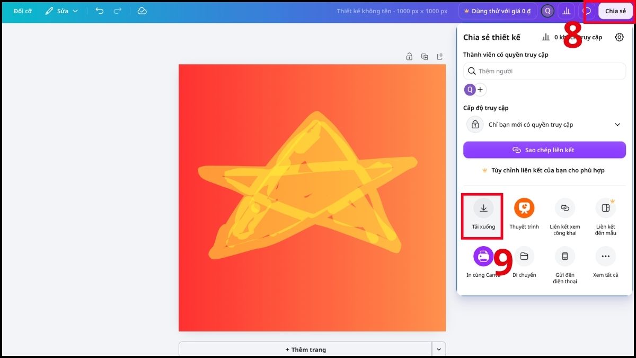Click the Thêm trang add page button
Screen dimensions: 636x358
[305, 350]
